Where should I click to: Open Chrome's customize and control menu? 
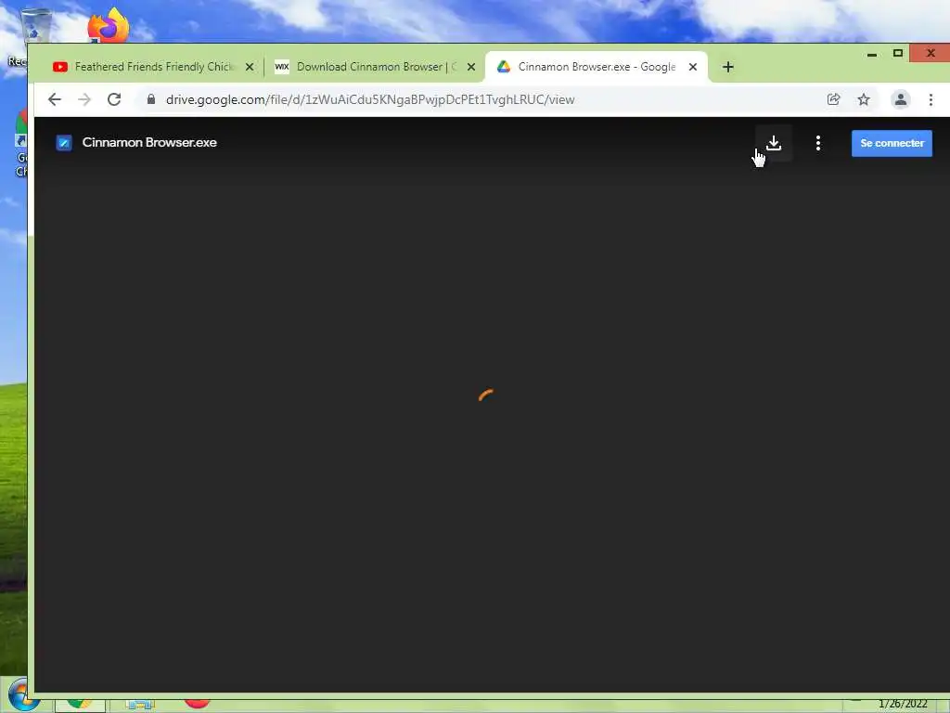point(931,99)
